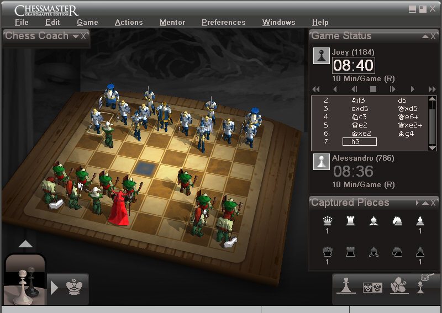Select move Bg4 in move list
Viewport: 442px width, 313px height.
(406, 134)
